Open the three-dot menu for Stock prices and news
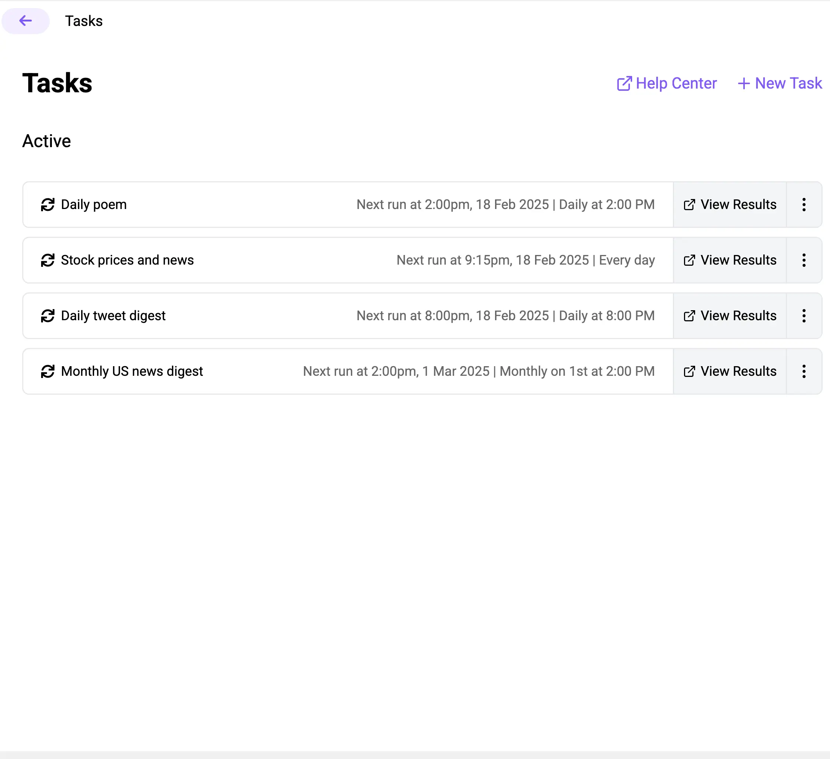This screenshot has height=759, width=830. point(804,260)
